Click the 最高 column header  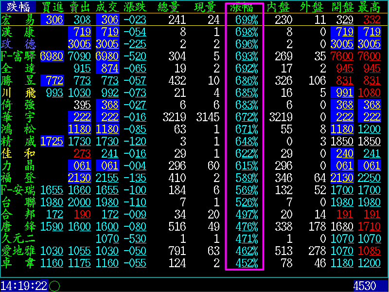pos(369,7)
